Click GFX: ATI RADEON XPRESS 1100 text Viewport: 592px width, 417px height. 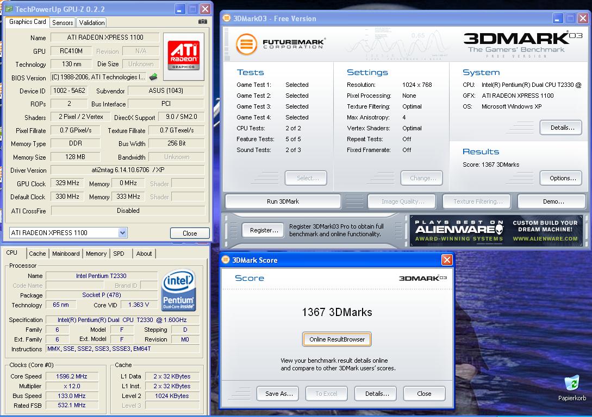(x=508, y=96)
